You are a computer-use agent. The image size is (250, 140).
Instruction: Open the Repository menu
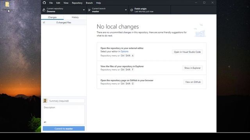point(77,3)
